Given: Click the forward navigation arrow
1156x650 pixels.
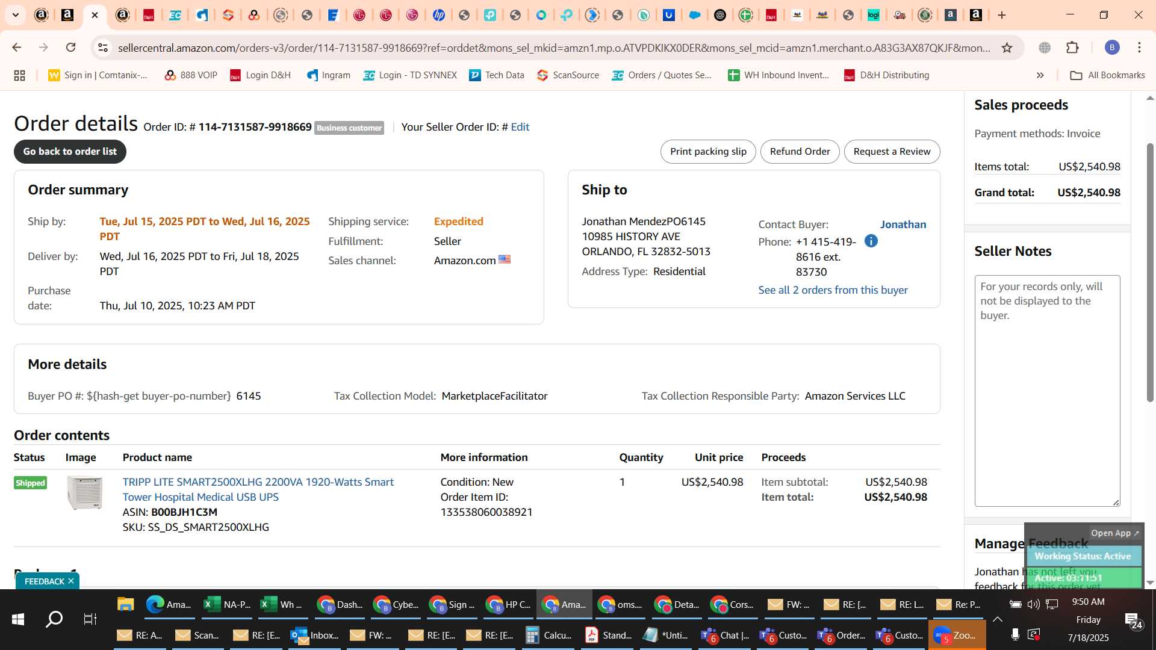Looking at the screenshot, I should [x=43, y=48].
